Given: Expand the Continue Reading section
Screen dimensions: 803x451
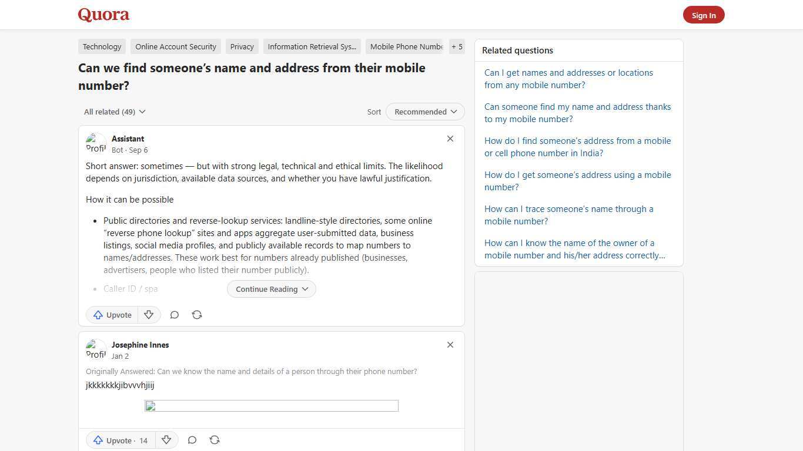Looking at the screenshot, I should [271, 289].
